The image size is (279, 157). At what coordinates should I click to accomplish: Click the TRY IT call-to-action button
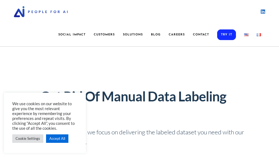pos(226,35)
